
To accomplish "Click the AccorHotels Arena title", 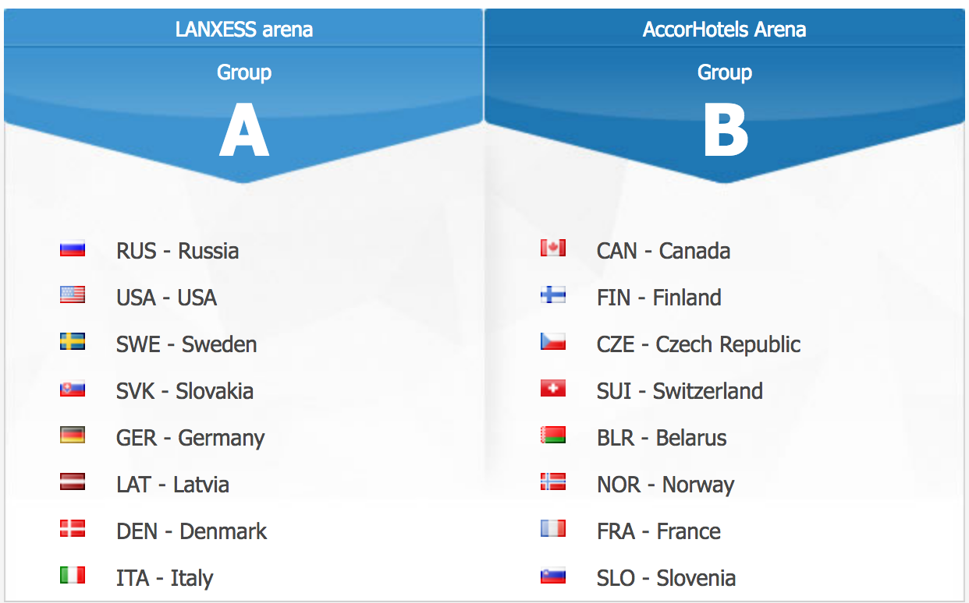I will pyautogui.click(x=725, y=30).
